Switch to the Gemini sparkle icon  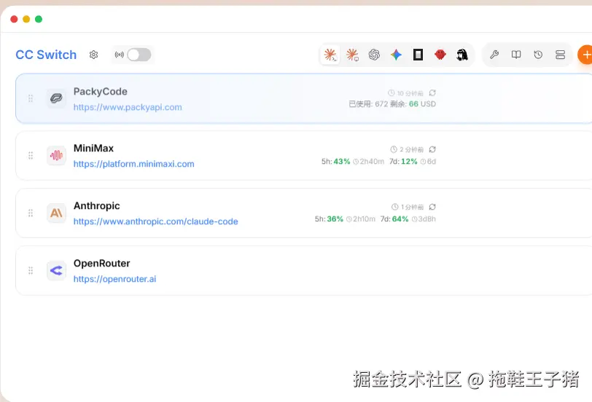[396, 55]
